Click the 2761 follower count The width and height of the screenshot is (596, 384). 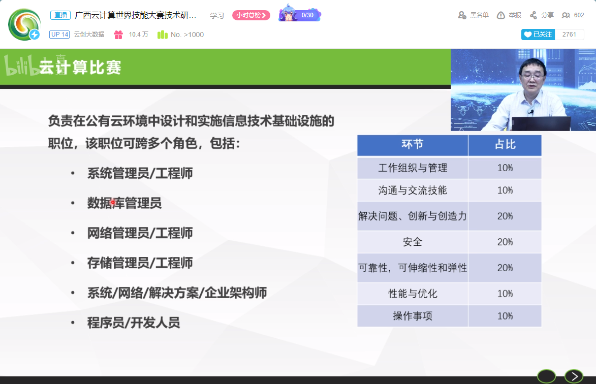[569, 35]
